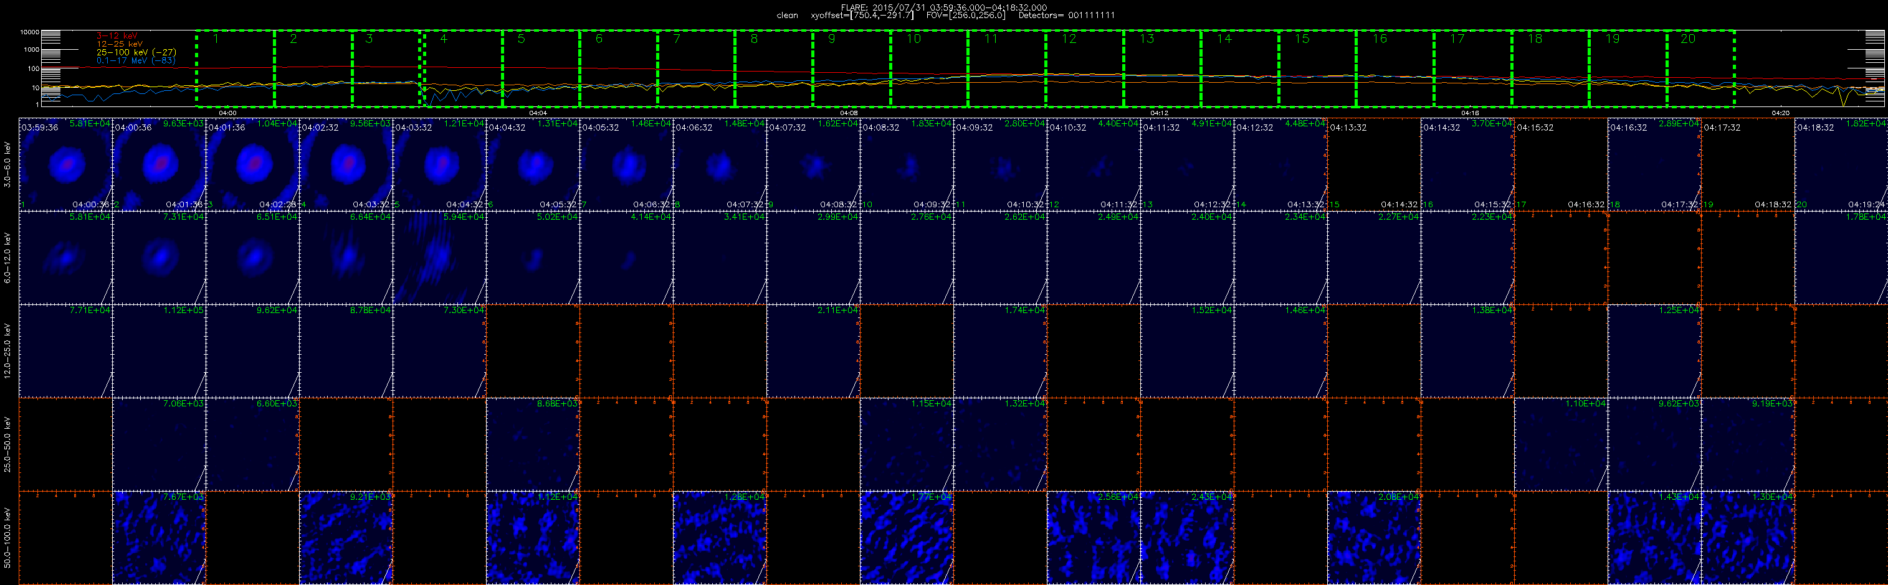Open the 04:01:36 image in 3.0-6.0 keV row
This screenshot has width=1888, height=585.
(x=253, y=164)
